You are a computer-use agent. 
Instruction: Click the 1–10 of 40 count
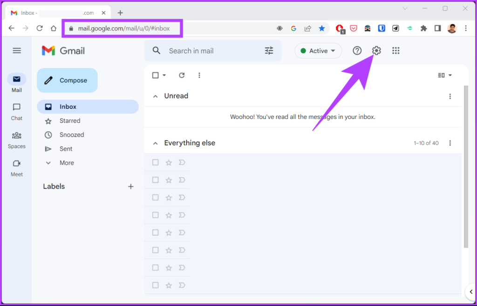(x=426, y=143)
